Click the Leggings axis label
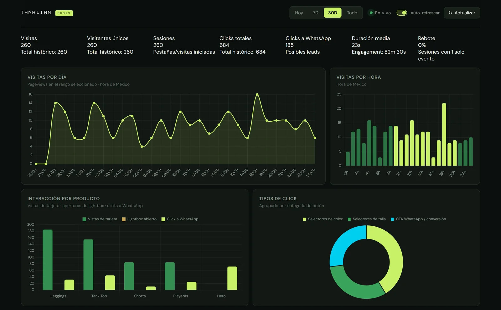This screenshot has width=501, height=310. click(x=58, y=296)
